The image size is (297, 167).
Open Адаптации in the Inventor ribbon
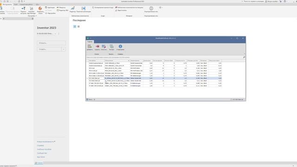click(x=50, y=7)
